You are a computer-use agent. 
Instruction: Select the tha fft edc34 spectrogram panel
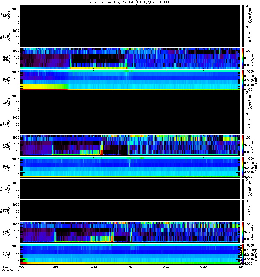pyautogui.click(x=130, y=15)
